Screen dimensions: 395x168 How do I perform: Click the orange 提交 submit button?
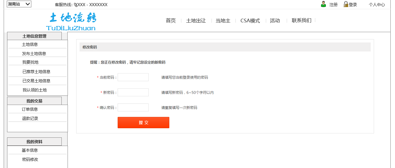143,122
